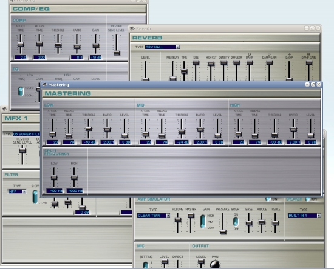This screenshot has width=334, height=269.
Task: Toggle EQ low frequency 400Hz/200Hz switch
Action: point(21,91)
